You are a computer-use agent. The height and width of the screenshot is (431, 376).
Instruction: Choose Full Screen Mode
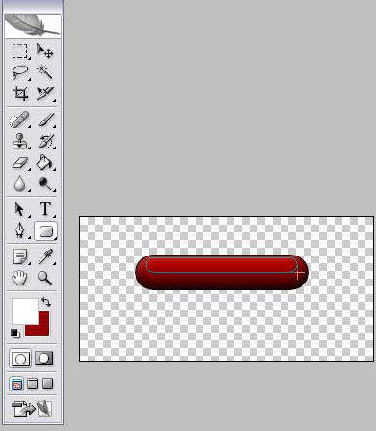pyautogui.click(x=47, y=384)
